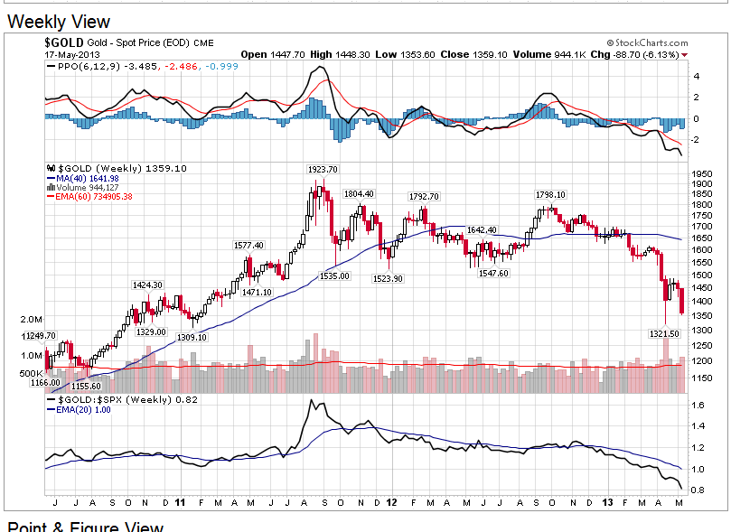
Task: Click the $GOLD ticker symbol title
Action: click(x=64, y=42)
